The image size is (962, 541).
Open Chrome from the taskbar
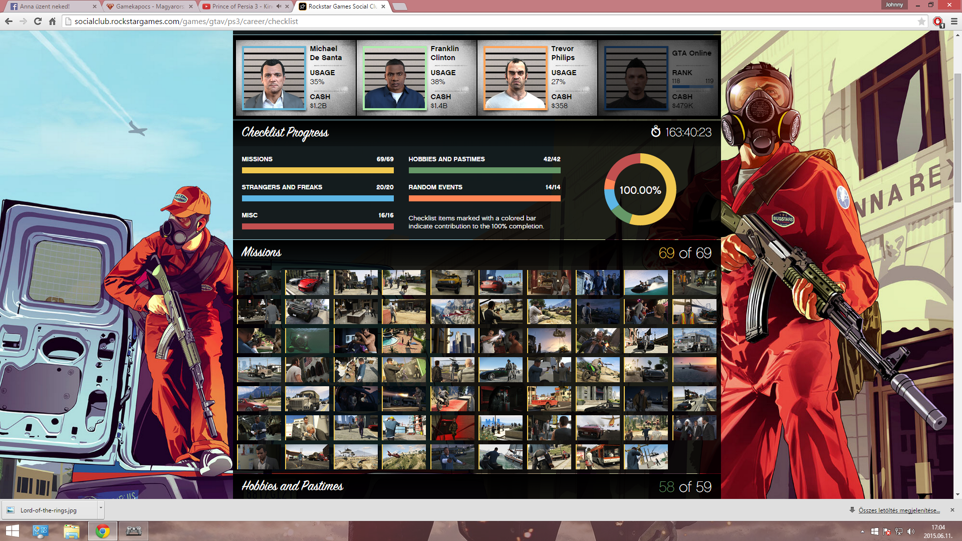[103, 531]
